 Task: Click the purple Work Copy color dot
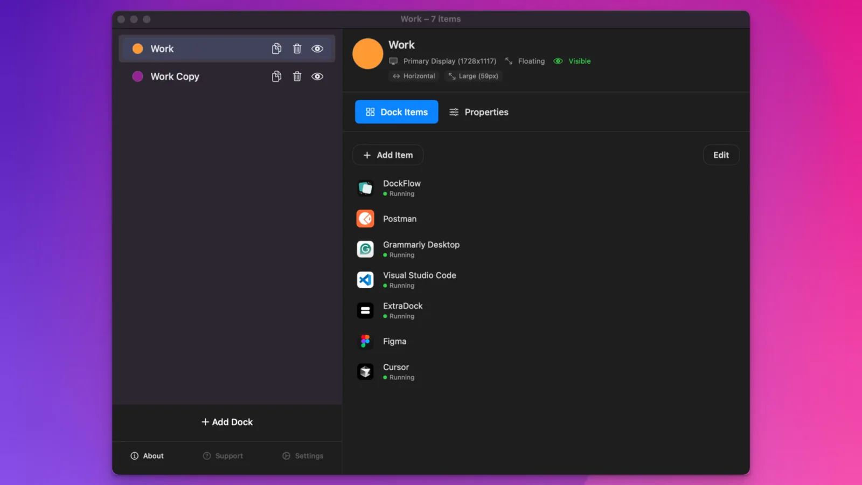coord(138,77)
